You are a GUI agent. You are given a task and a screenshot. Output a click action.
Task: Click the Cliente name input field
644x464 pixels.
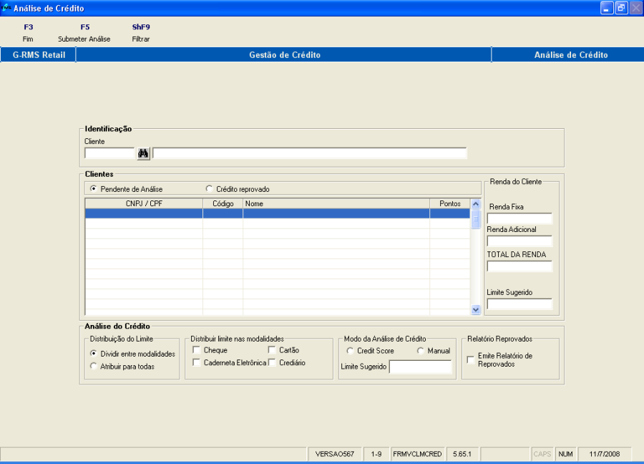(310, 153)
